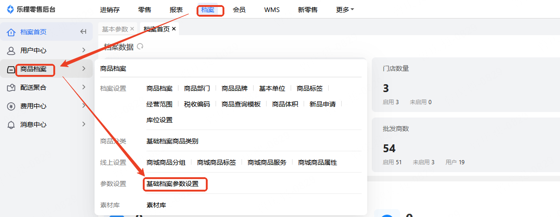This screenshot has width=560, height=217.
Task: Click the 启用 51 count
Action: coord(393,162)
